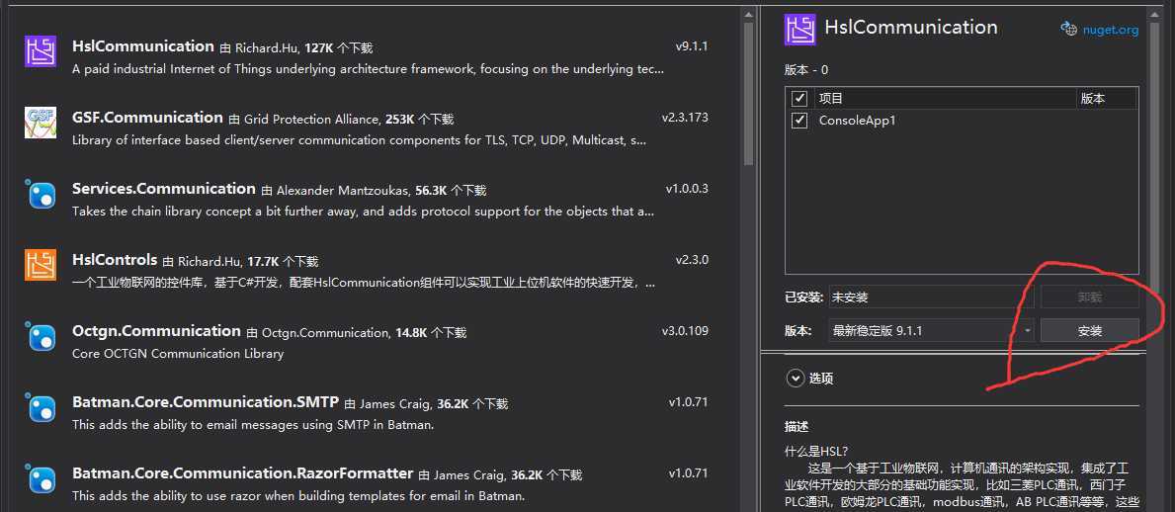Viewport: 1175px width, 512px height.
Task: Click version v2.3.0 of HslControls
Action: [692, 259]
